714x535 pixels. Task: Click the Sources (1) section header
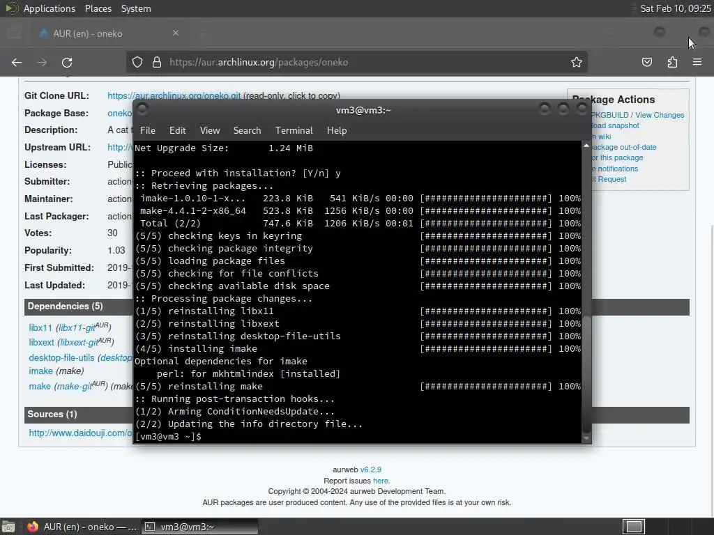(52, 414)
